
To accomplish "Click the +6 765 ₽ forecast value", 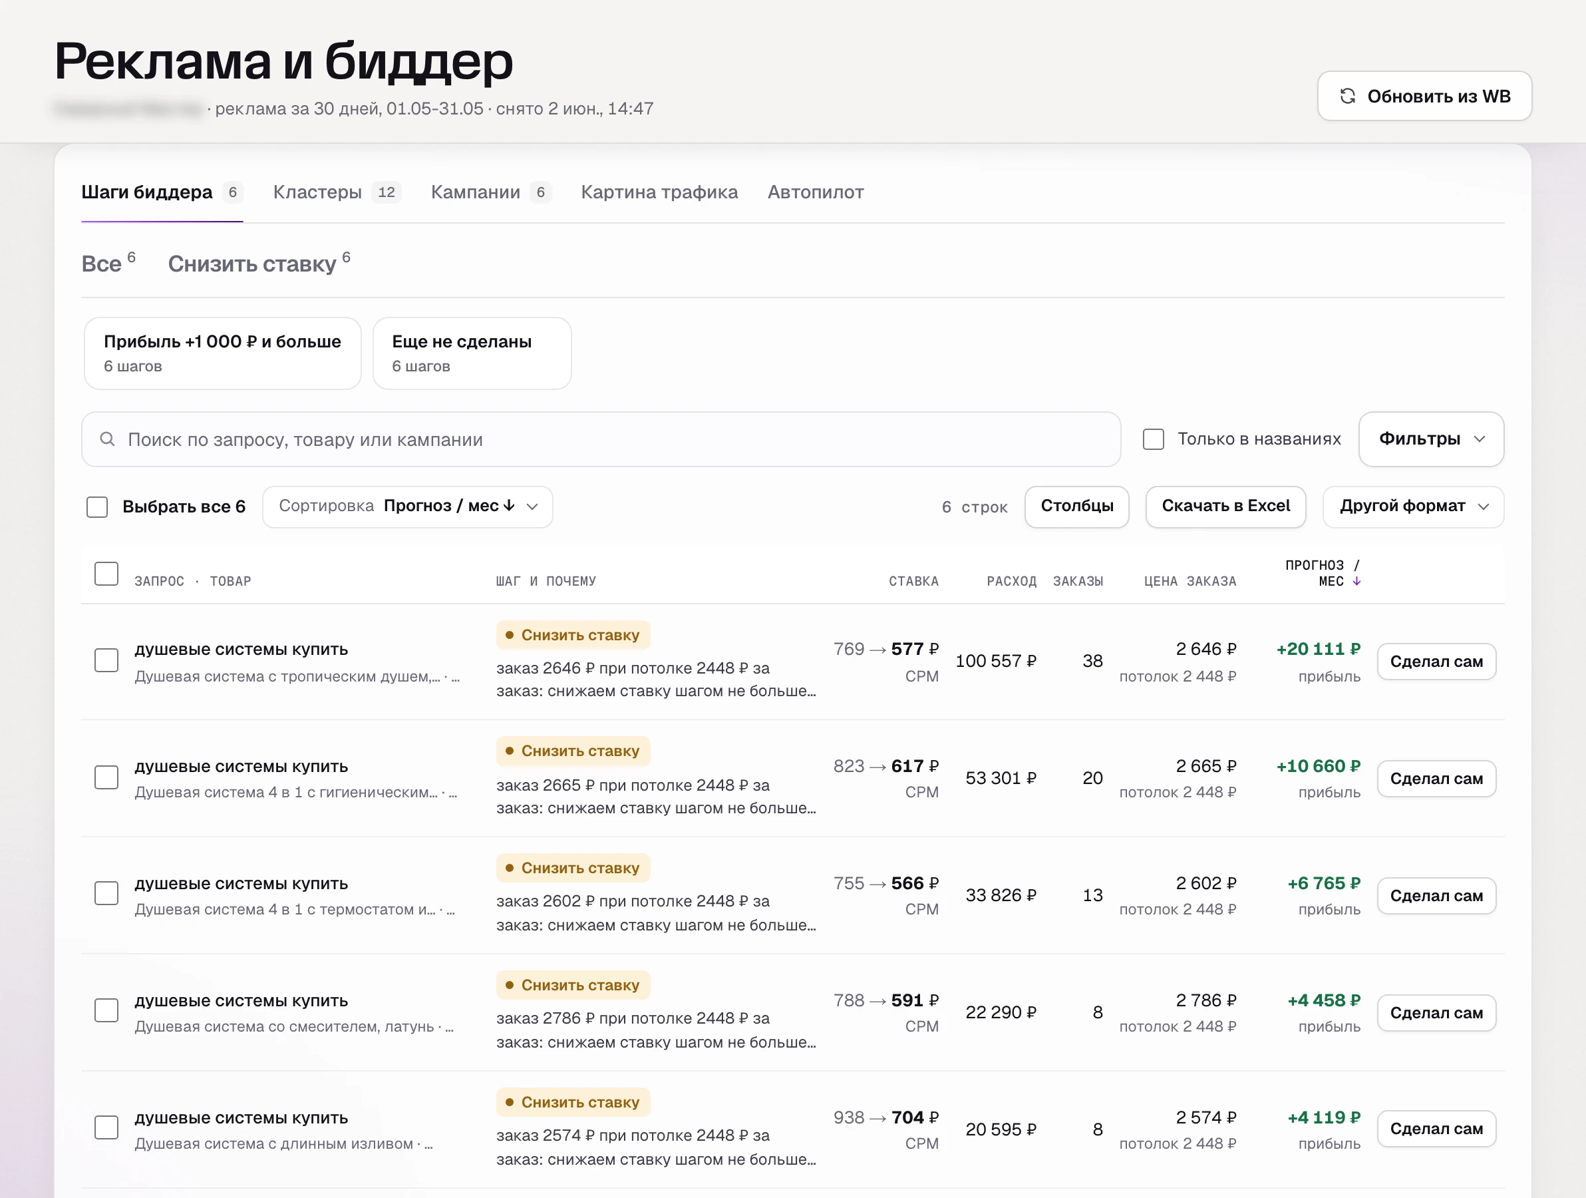I will pyautogui.click(x=1324, y=883).
